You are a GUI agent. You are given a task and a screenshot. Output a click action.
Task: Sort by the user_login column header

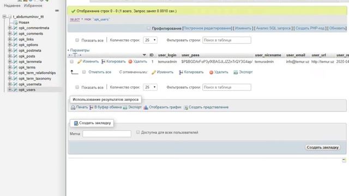coord(167,55)
